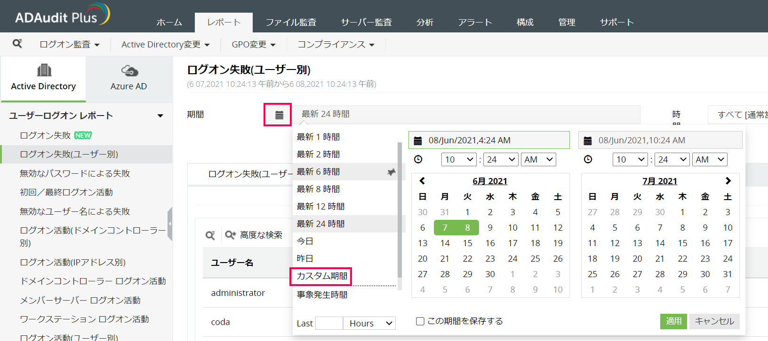This screenshot has height=341, width=768.
Task: Click the pin icon beside 最新 6 時間
Action: coord(391,172)
